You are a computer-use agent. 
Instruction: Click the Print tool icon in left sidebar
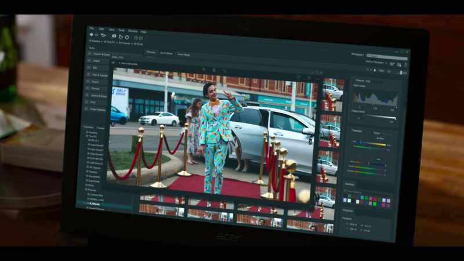pos(88,103)
